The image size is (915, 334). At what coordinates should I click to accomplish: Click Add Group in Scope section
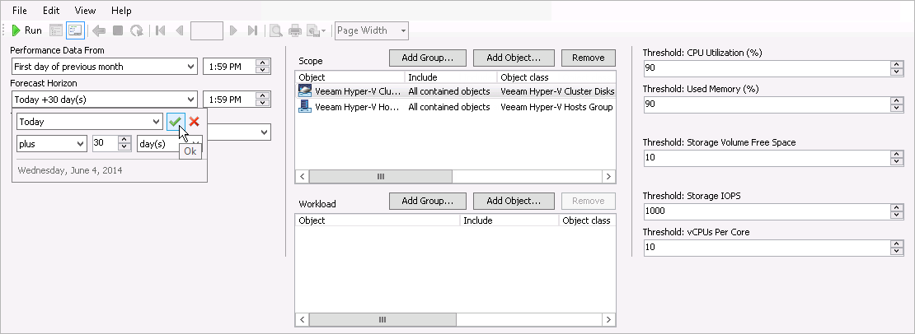coord(428,58)
